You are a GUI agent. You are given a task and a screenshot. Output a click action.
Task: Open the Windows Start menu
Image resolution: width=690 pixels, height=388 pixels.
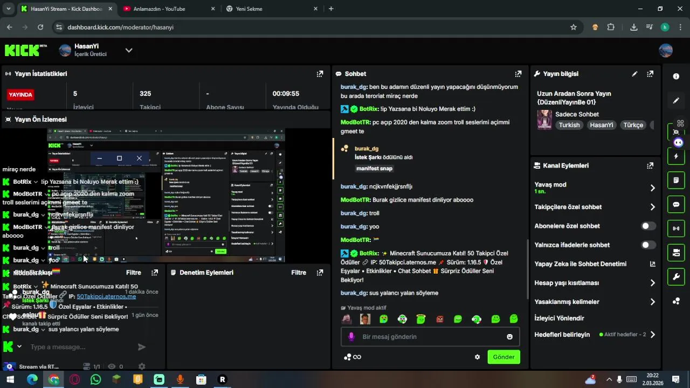click(x=10, y=379)
